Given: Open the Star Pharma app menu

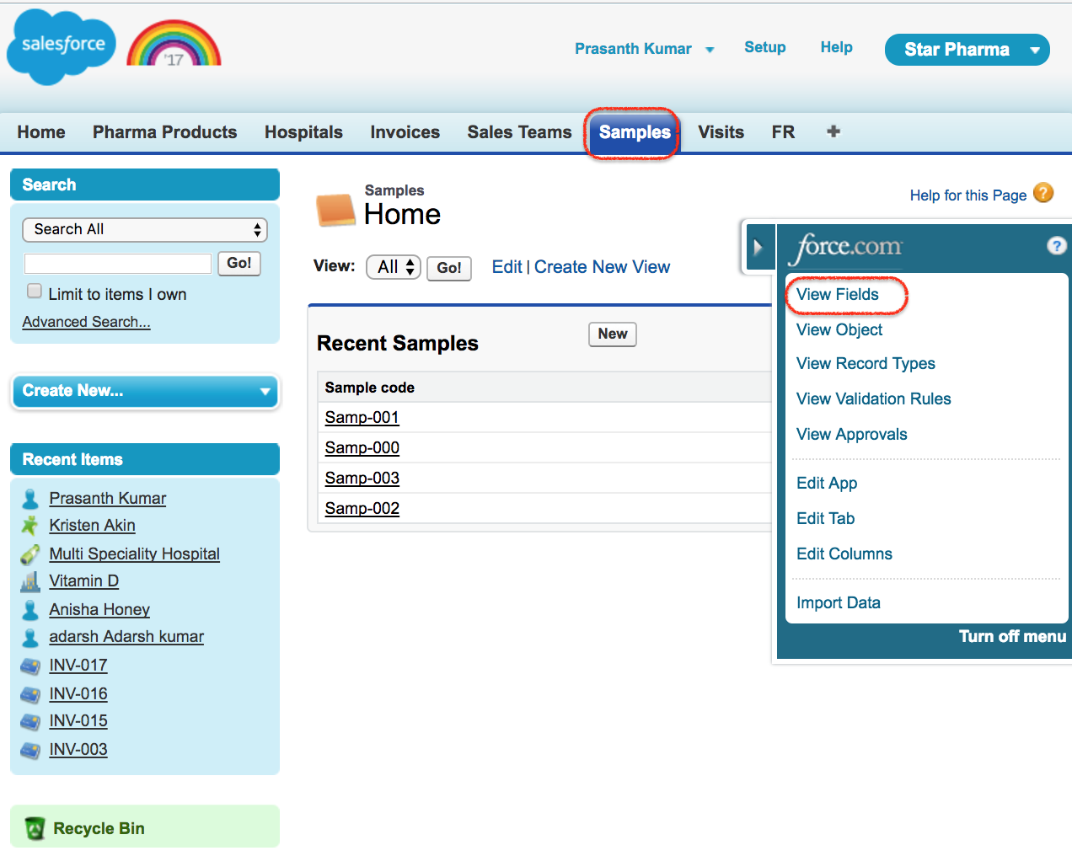Looking at the screenshot, I should tap(967, 50).
